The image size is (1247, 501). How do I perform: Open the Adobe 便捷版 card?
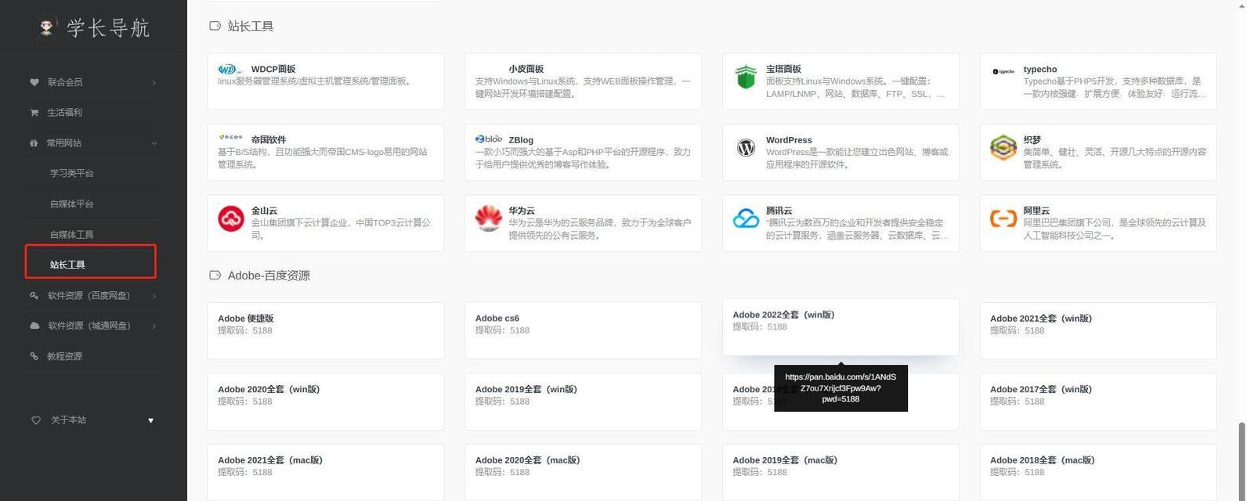tap(326, 331)
